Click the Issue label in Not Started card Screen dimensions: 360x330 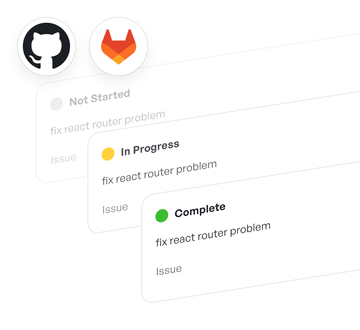point(63,159)
